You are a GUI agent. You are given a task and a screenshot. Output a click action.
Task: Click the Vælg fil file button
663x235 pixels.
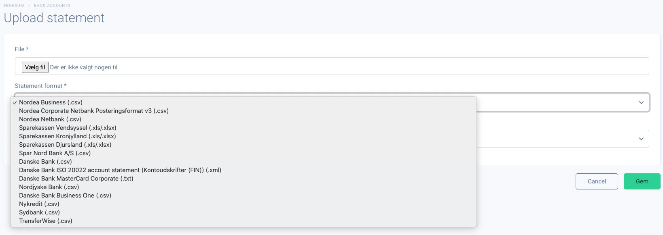click(35, 67)
